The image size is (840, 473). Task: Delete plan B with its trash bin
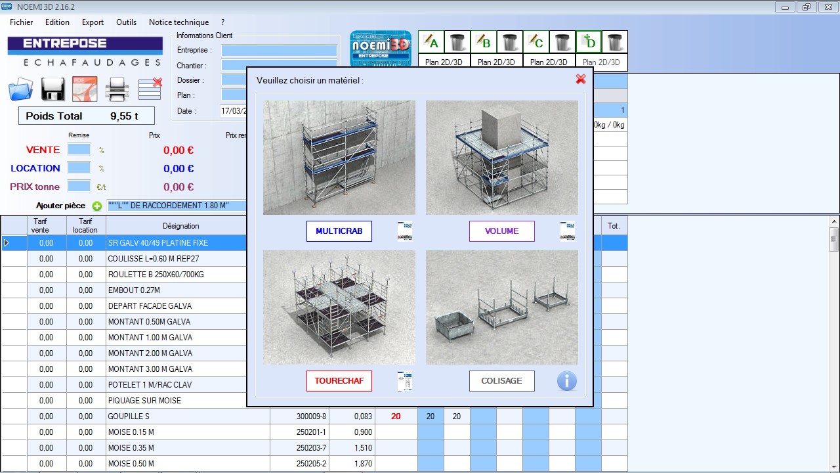click(x=510, y=42)
